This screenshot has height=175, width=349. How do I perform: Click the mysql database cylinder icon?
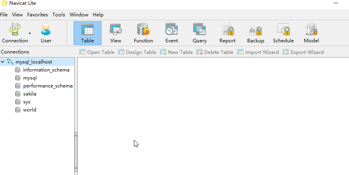[18, 78]
